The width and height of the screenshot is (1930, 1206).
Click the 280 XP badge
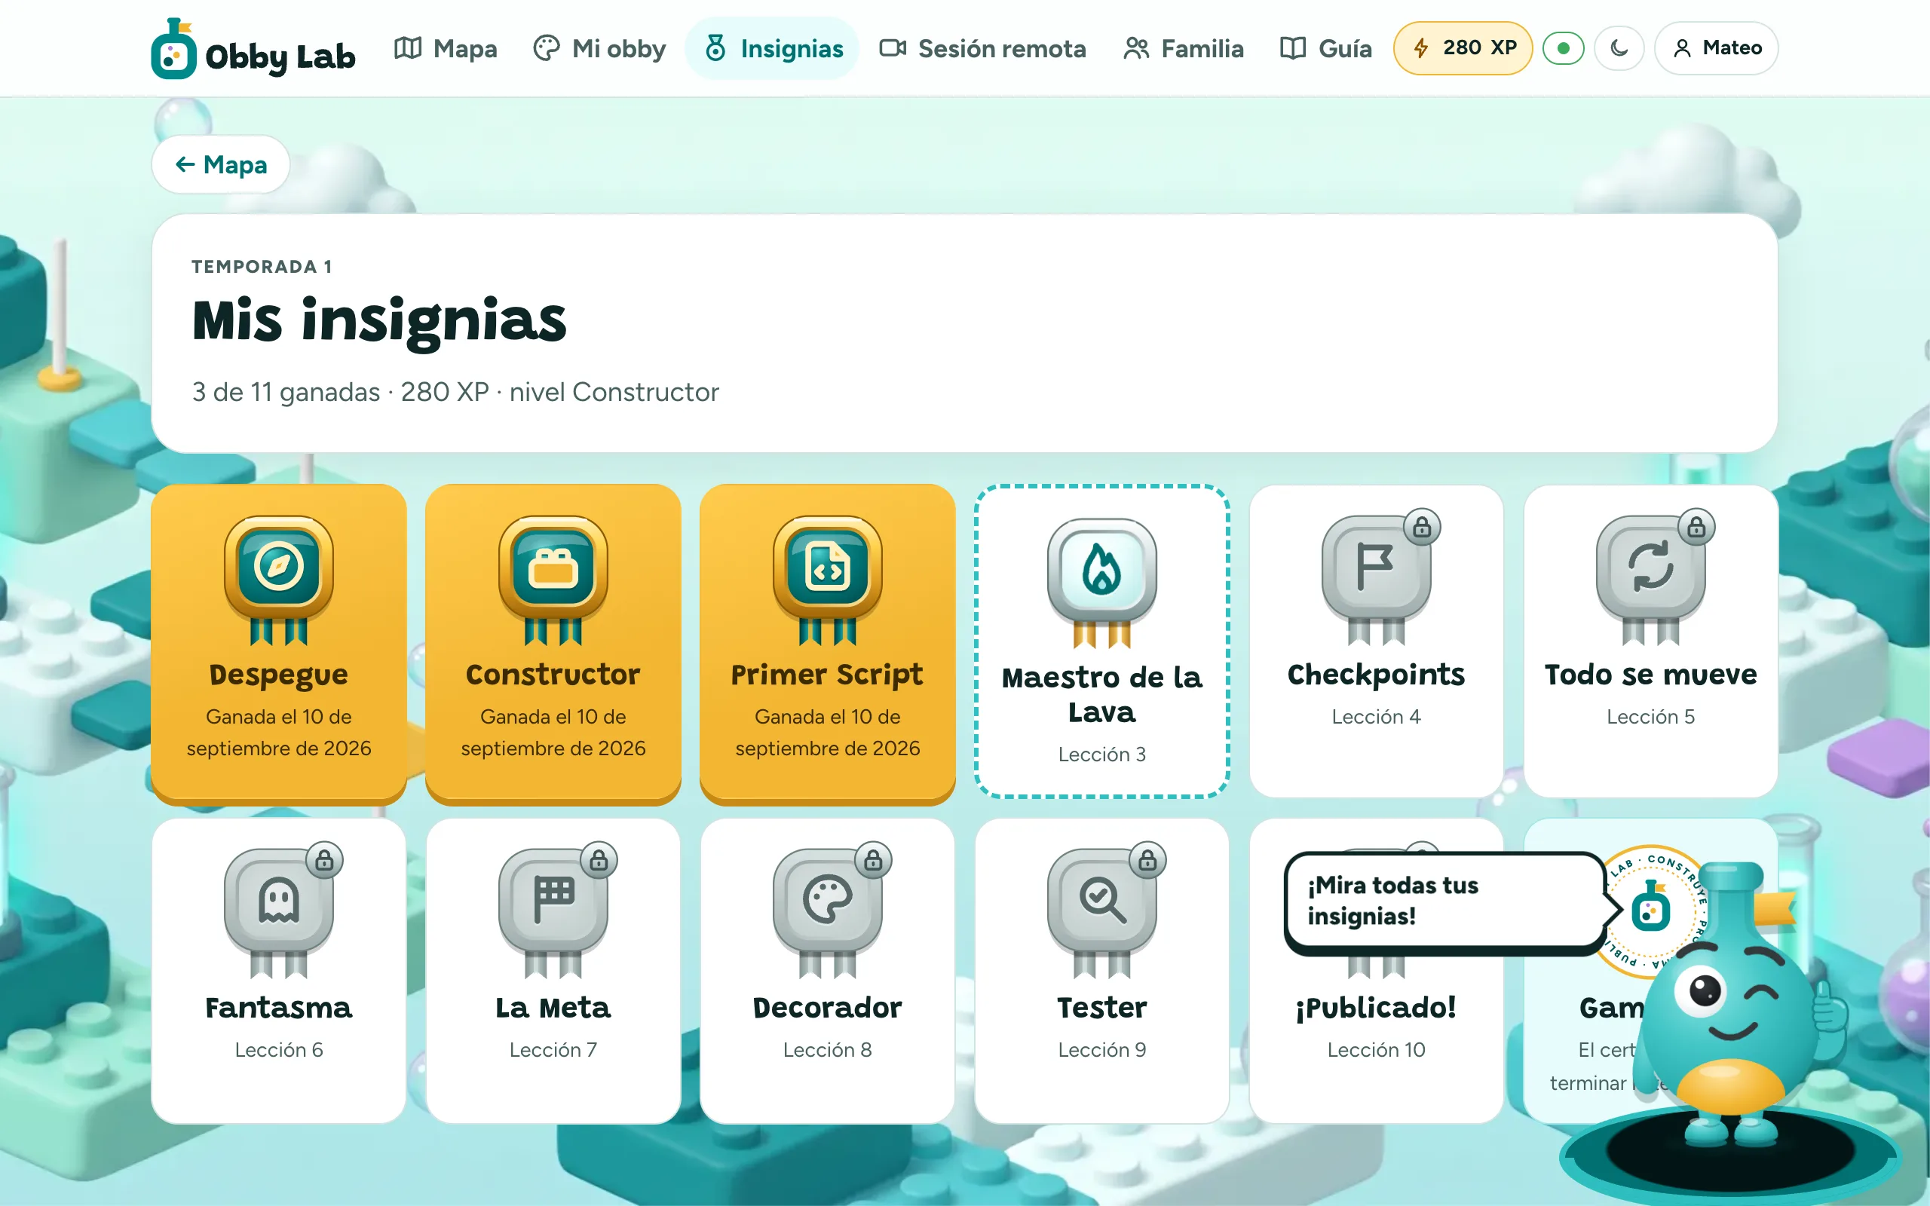click(x=1463, y=47)
